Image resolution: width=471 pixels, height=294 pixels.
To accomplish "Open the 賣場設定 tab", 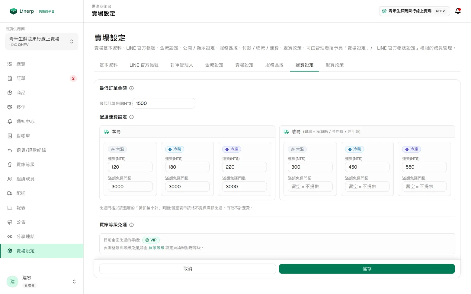I will click(244, 65).
